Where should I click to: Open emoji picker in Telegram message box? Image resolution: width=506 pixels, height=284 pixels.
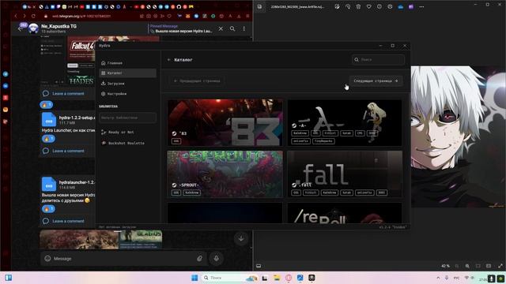47,258
